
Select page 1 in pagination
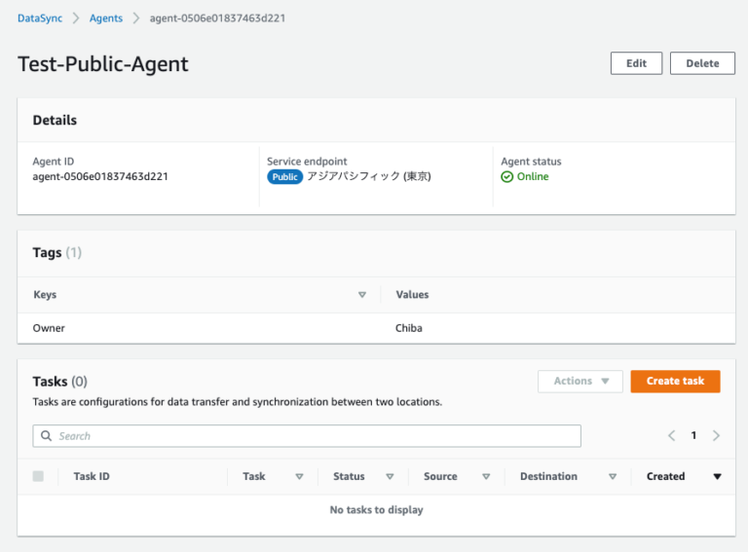pyautogui.click(x=693, y=435)
